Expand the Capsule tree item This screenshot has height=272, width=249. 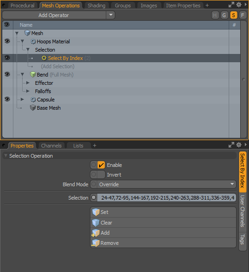pyautogui.click(x=22, y=100)
